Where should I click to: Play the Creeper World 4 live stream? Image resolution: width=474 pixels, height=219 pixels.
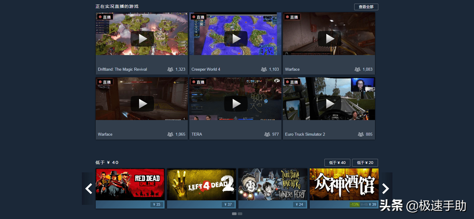tap(236, 39)
